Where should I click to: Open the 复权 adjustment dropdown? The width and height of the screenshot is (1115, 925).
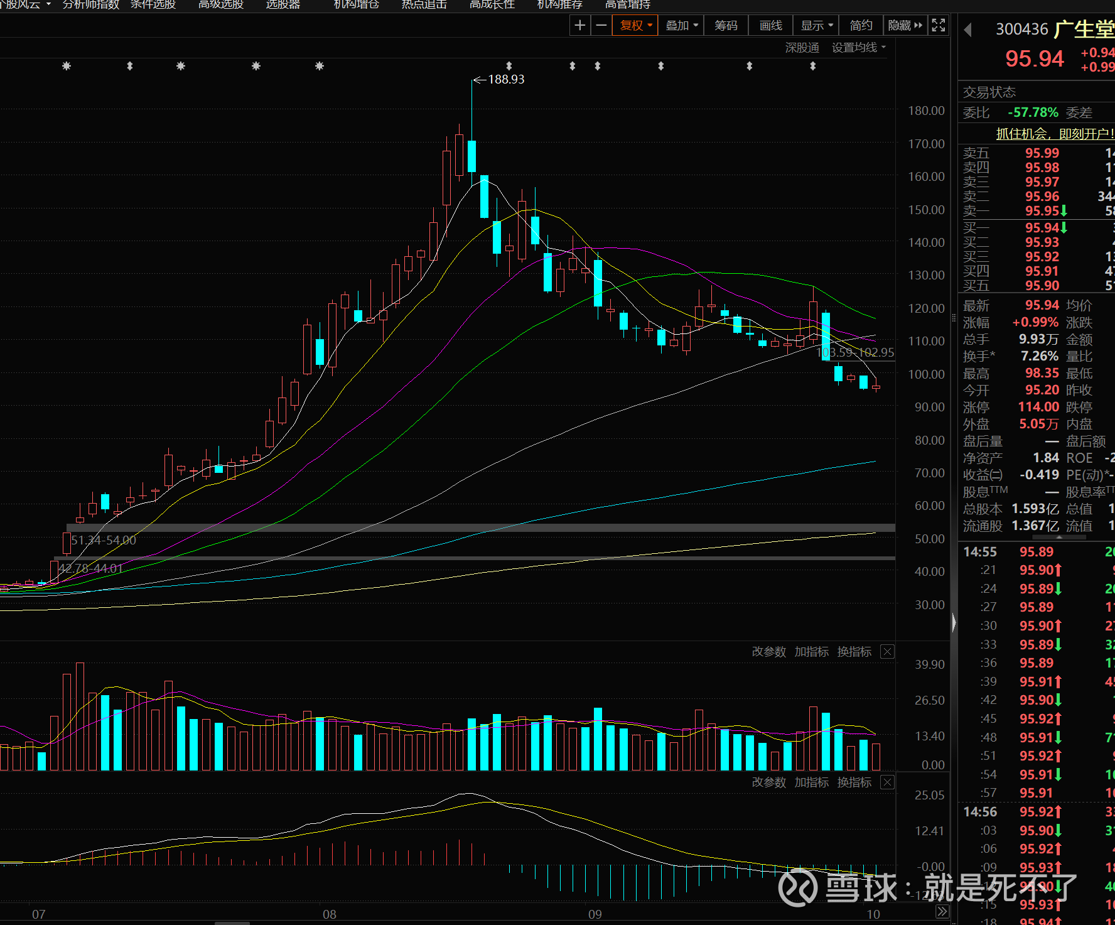(x=636, y=25)
